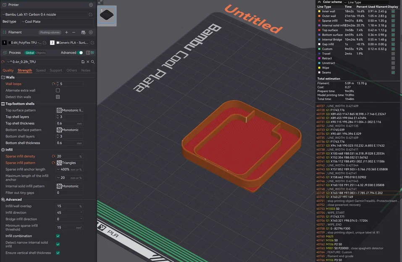Screen dimensions: 402x262
Task: Revert the Sparse infill pattern value
Action: [x=53, y=163]
